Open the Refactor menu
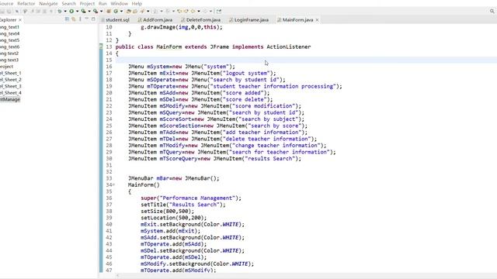The height and width of the screenshot is (279, 497). [x=26, y=3]
